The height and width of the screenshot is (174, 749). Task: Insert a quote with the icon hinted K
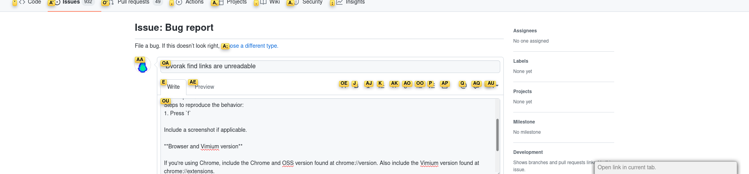coord(381,86)
